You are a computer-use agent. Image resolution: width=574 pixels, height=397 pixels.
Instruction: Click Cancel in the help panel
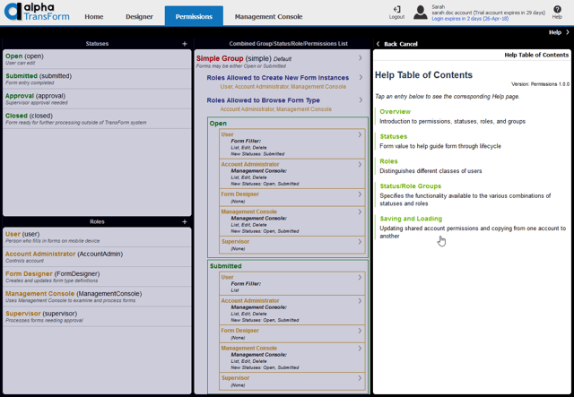coord(408,44)
